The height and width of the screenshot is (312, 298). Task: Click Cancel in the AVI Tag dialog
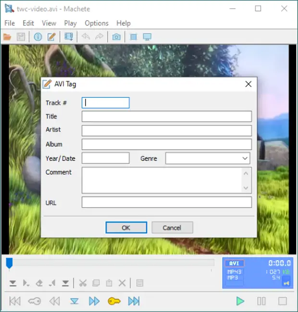[172, 228]
